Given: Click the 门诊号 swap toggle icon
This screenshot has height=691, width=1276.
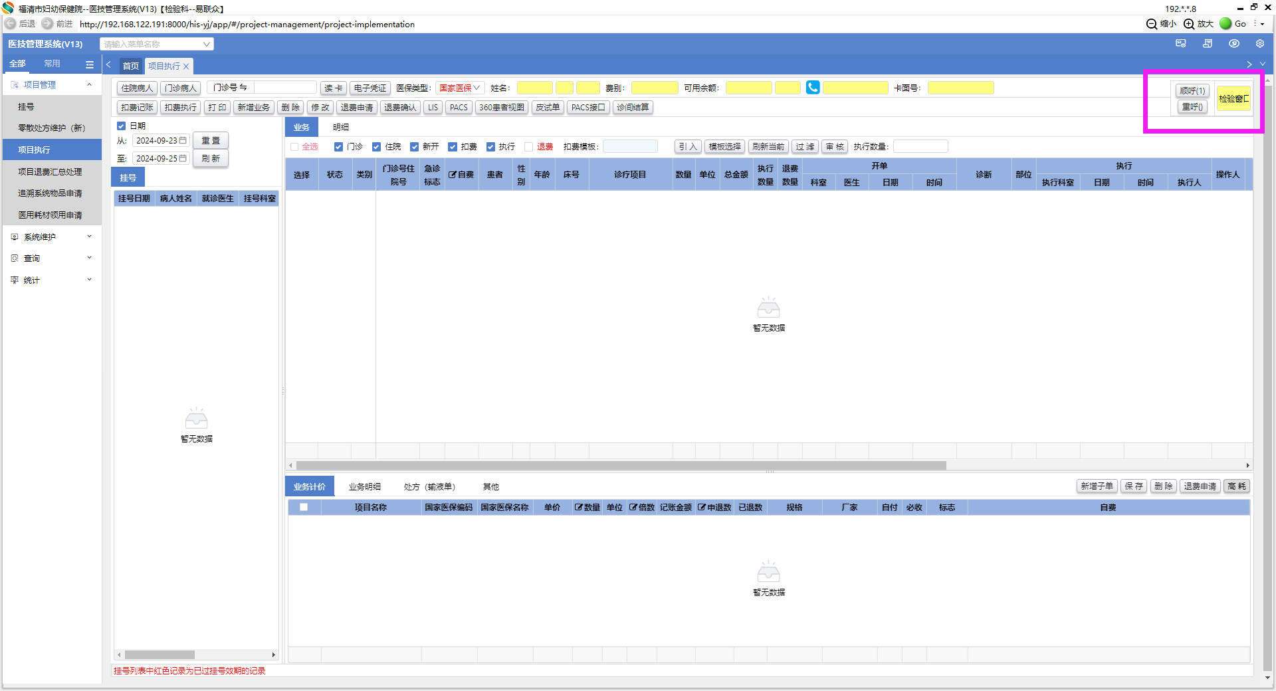Looking at the screenshot, I should pos(243,88).
